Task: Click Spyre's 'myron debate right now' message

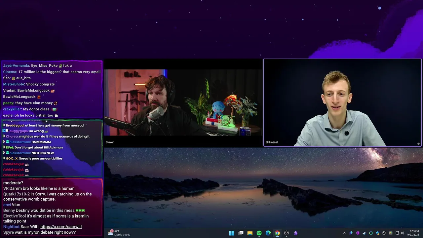Action: (x=39, y=232)
